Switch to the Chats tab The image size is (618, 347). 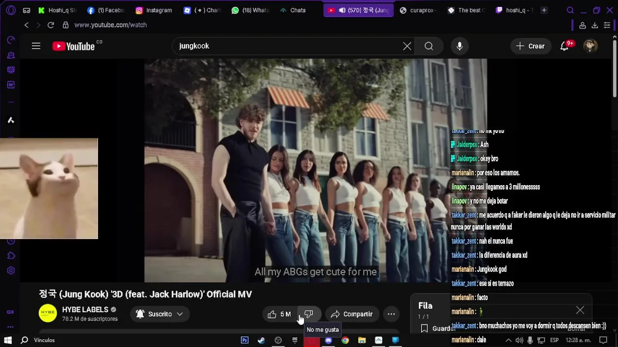pos(293,10)
